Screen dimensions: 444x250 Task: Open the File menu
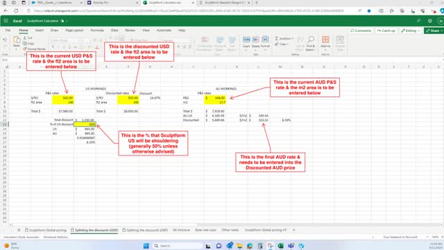click(x=8, y=30)
